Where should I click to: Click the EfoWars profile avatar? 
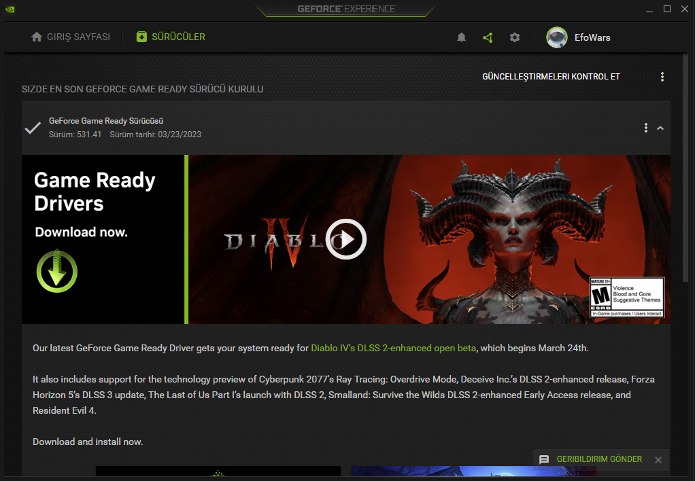pos(557,37)
